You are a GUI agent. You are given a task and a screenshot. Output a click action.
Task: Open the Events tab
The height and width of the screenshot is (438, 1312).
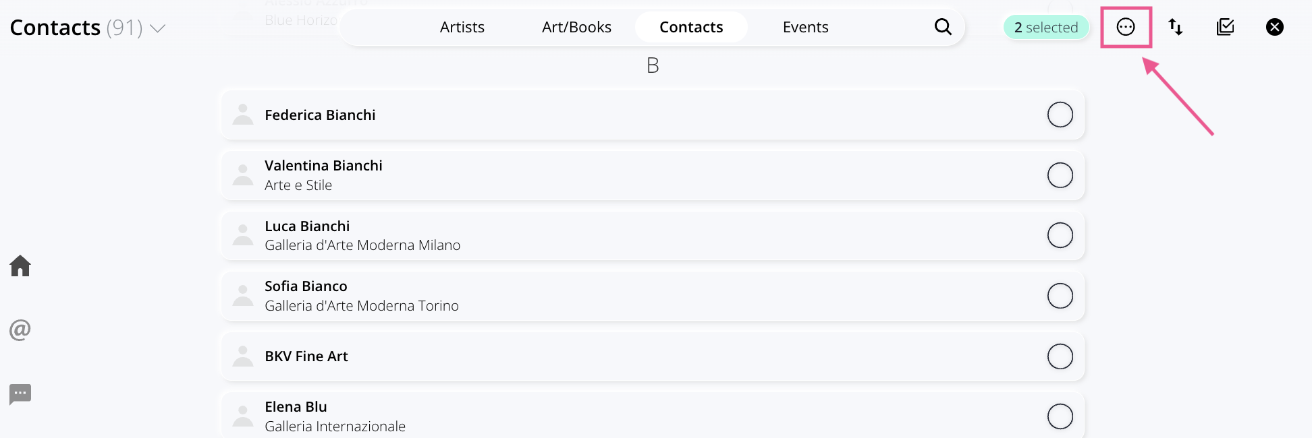point(805,27)
